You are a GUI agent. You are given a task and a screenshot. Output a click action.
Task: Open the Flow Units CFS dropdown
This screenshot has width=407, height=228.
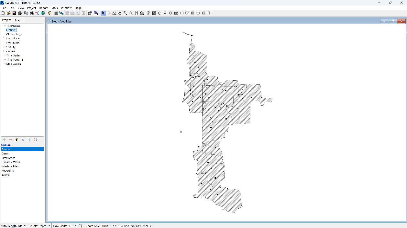[x=75, y=226]
